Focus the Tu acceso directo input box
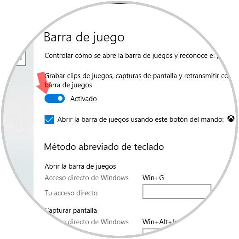Screen dimensions: 239x239 [177, 192]
